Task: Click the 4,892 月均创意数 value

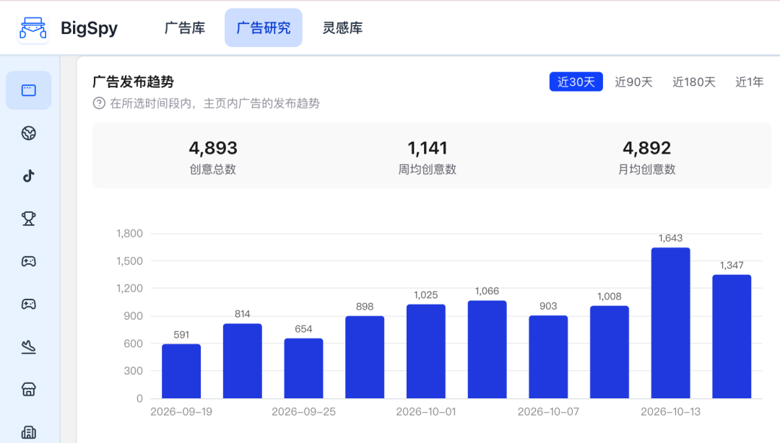Action: click(x=646, y=148)
